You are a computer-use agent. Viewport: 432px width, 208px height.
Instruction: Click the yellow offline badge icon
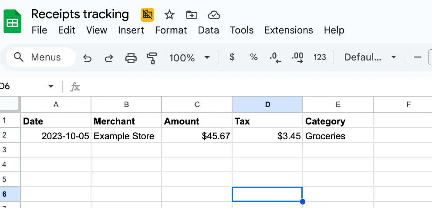click(x=147, y=15)
